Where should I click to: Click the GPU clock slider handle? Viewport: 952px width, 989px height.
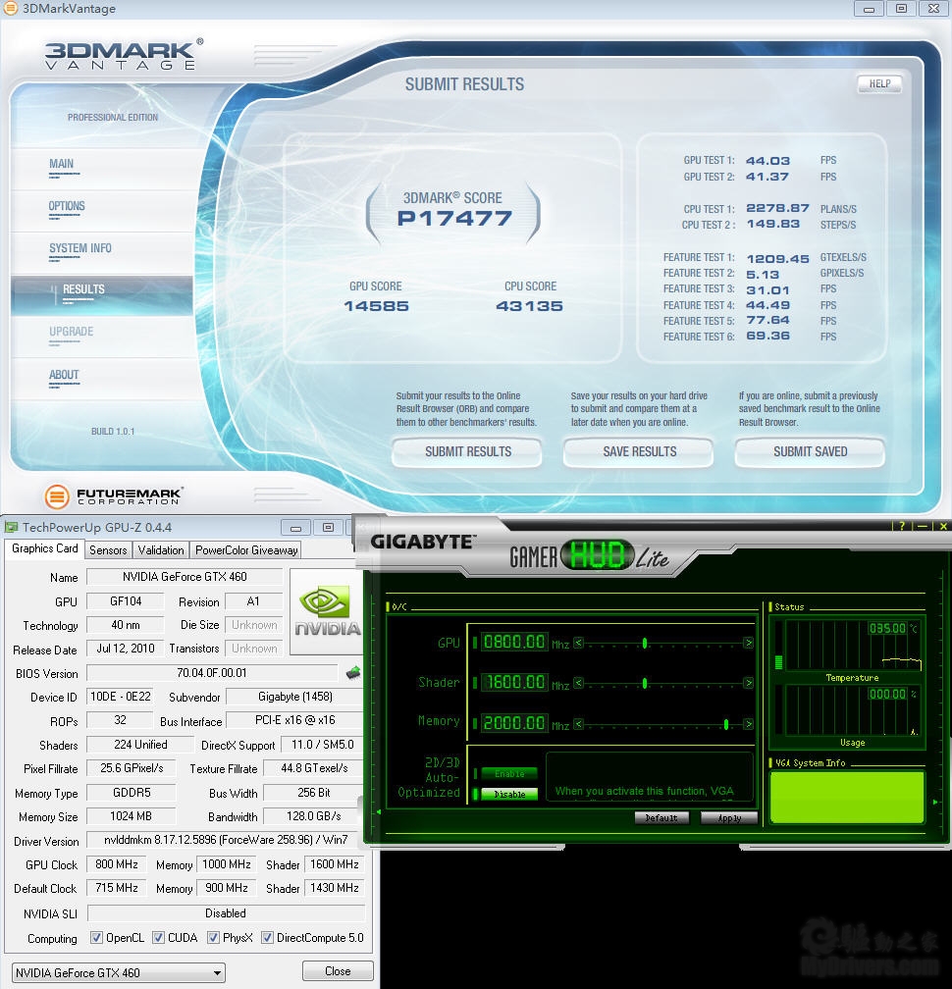point(645,643)
